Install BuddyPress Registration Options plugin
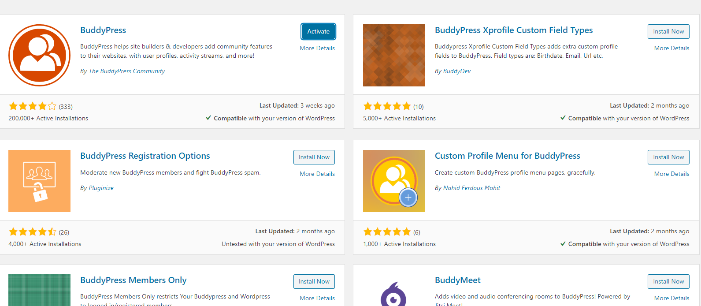The height and width of the screenshot is (306, 701). click(314, 157)
